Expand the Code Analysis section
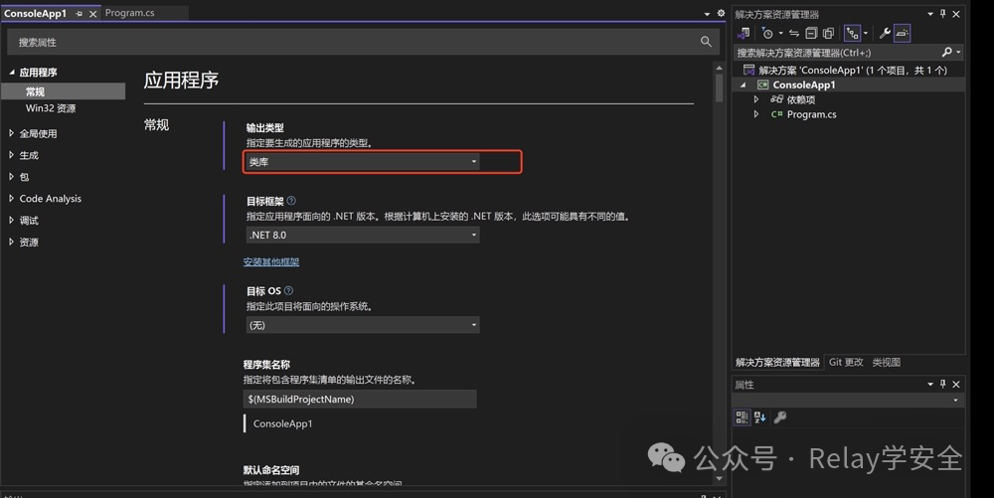Screen dimensions: 994x498 11,199
